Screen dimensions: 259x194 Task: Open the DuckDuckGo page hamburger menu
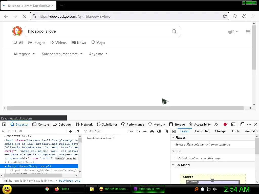[x=248, y=32]
